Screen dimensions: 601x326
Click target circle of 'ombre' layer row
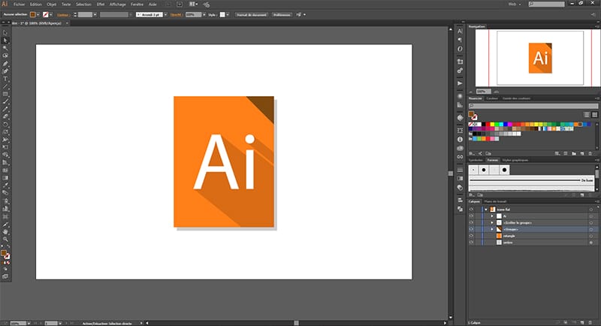(x=591, y=243)
